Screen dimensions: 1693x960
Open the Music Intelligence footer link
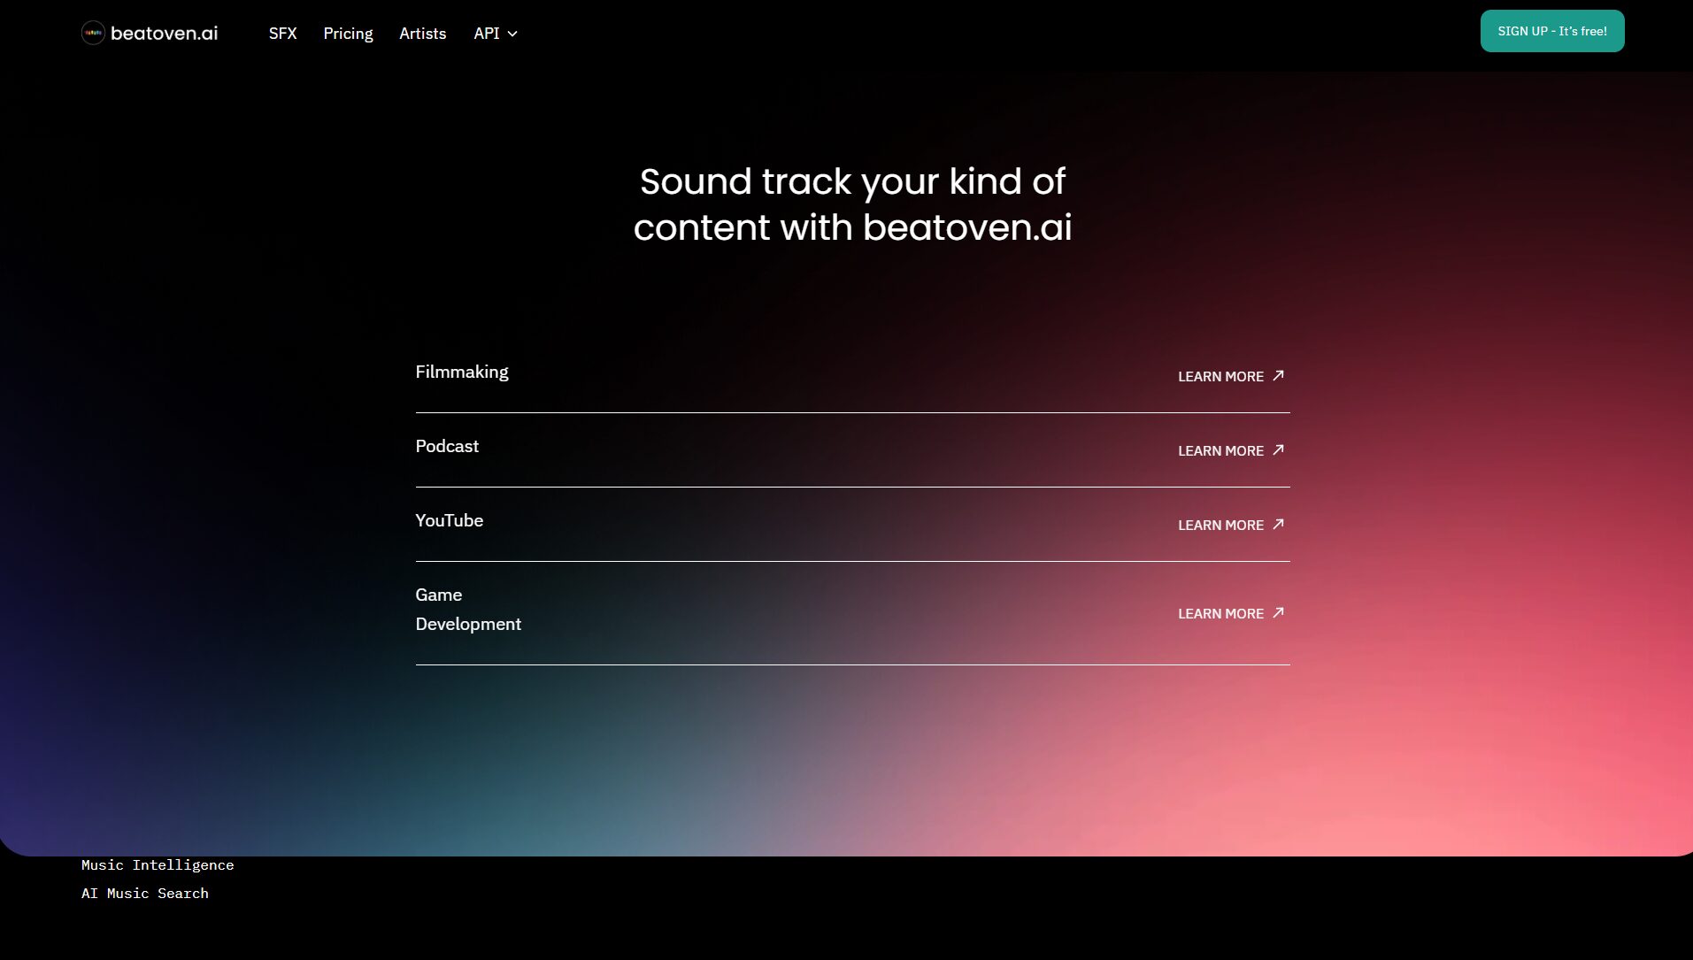tap(158, 865)
